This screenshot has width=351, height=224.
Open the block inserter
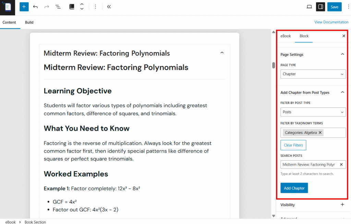click(x=24, y=7)
